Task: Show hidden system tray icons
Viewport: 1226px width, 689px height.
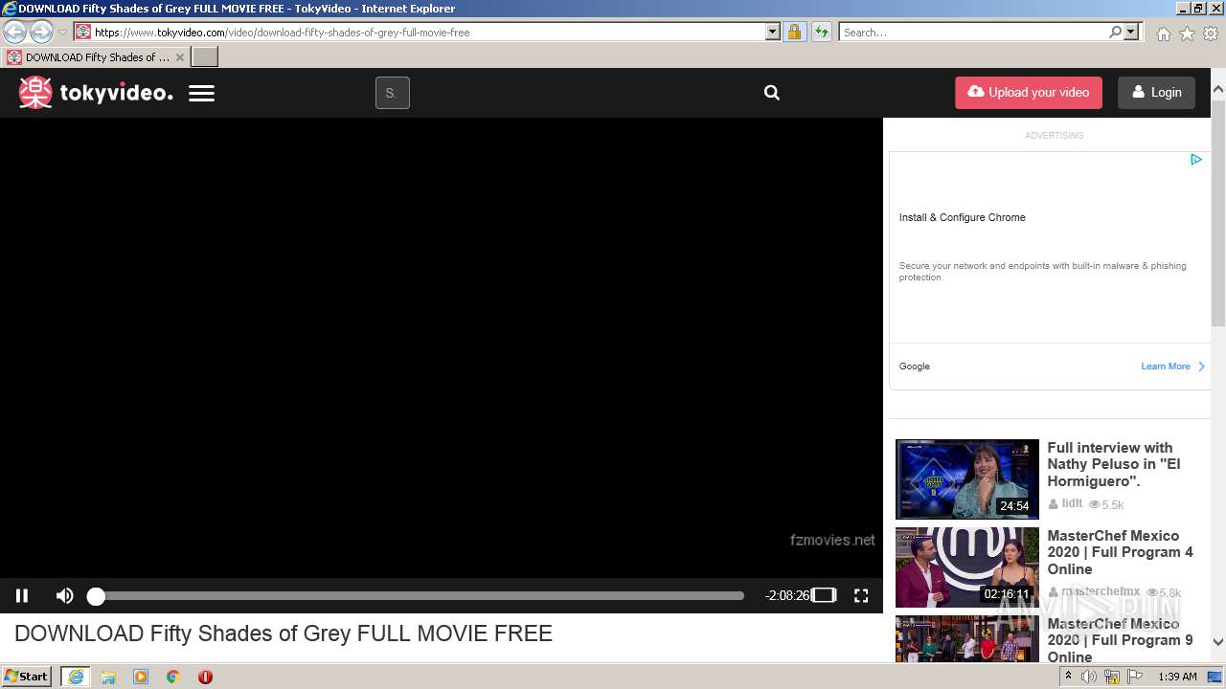Action: pyautogui.click(x=1068, y=677)
